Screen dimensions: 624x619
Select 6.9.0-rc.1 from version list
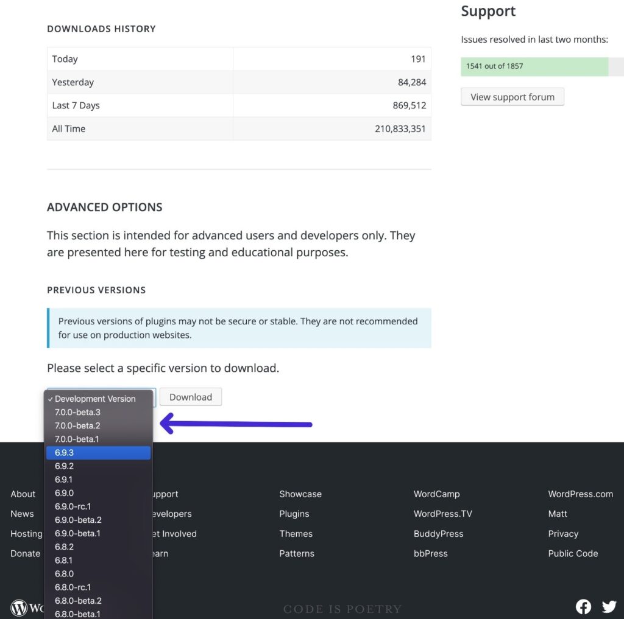98,506
